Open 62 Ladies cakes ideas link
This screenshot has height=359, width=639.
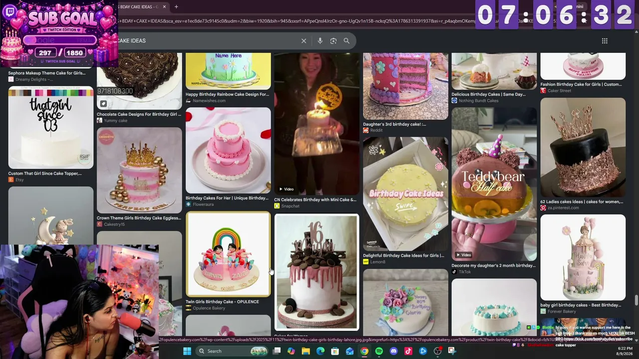pos(582,202)
